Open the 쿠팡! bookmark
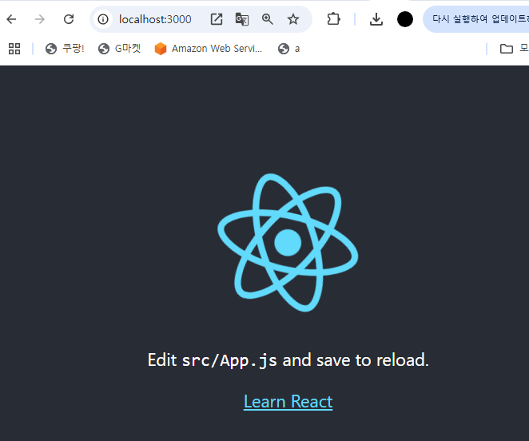This screenshot has height=441, width=529. click(x=65, y=49)
